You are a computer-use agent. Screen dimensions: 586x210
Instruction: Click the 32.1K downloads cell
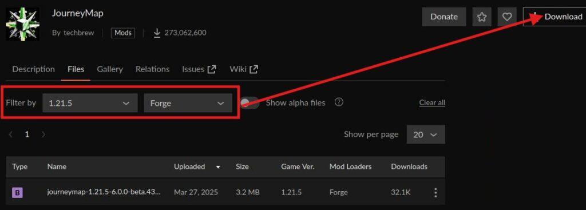pos(401,192)
